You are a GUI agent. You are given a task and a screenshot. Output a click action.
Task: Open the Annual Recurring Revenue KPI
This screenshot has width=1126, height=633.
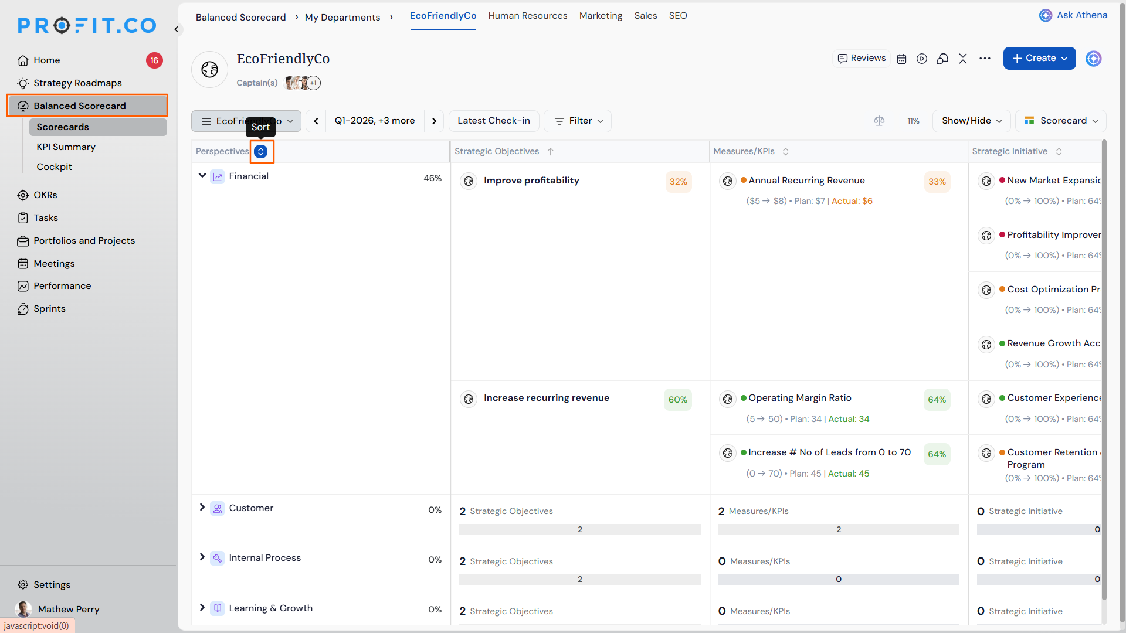click(x=806, y=181)
